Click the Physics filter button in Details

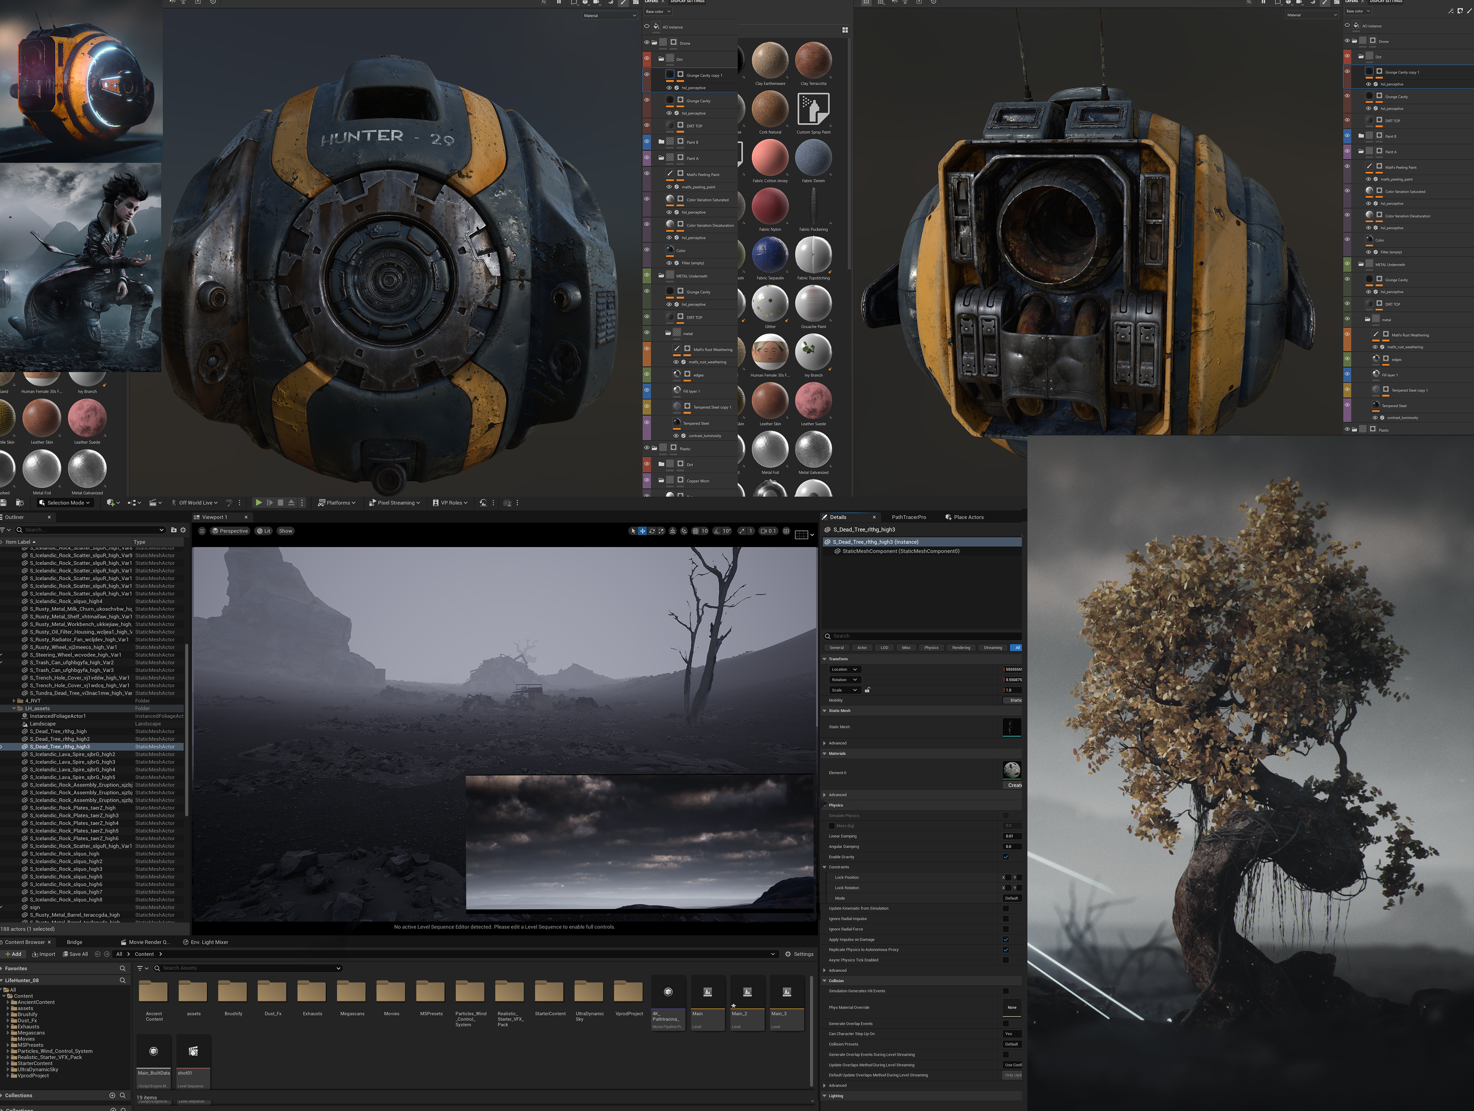coord(931,647)
